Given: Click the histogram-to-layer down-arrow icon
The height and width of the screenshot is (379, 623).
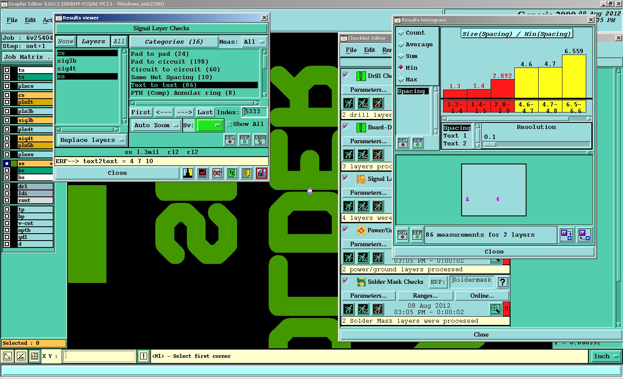Looking at the screenshot, I should [x=566, y=235].
